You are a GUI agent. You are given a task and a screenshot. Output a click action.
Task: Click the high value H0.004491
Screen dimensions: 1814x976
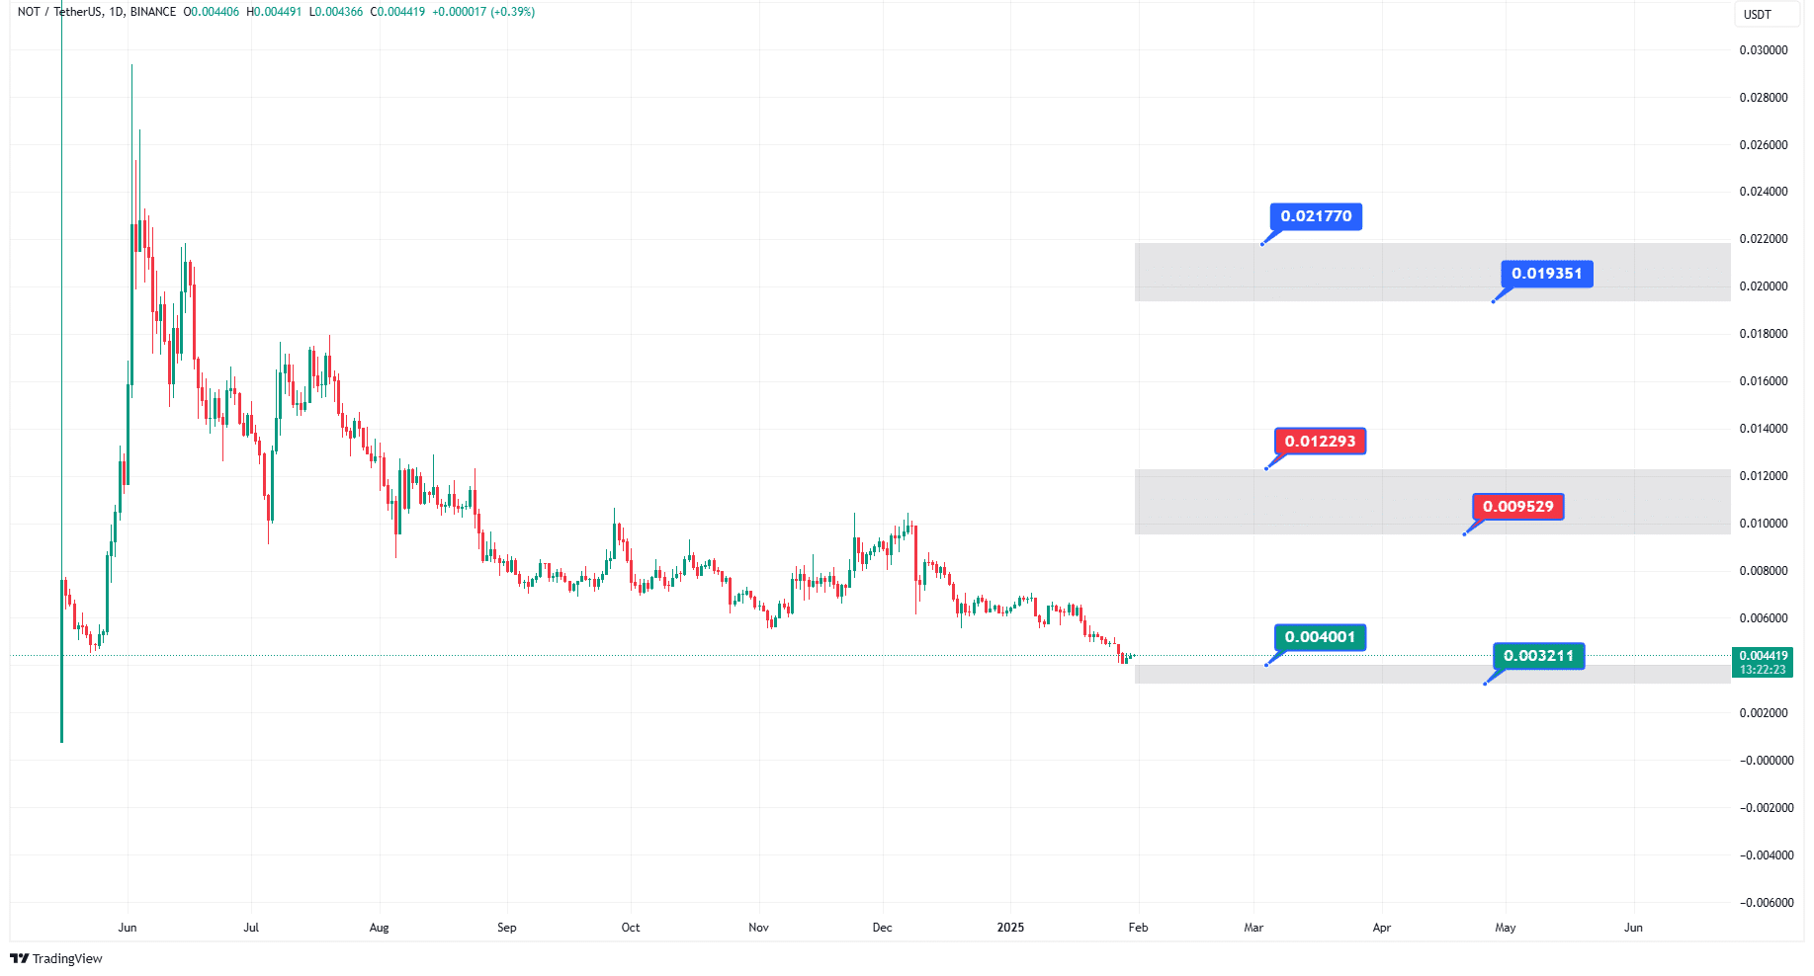tap(274, 12)
